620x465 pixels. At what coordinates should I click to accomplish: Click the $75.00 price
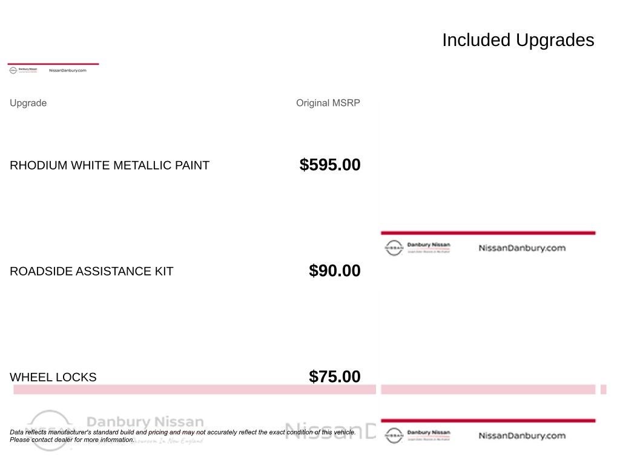click(334, 377)
